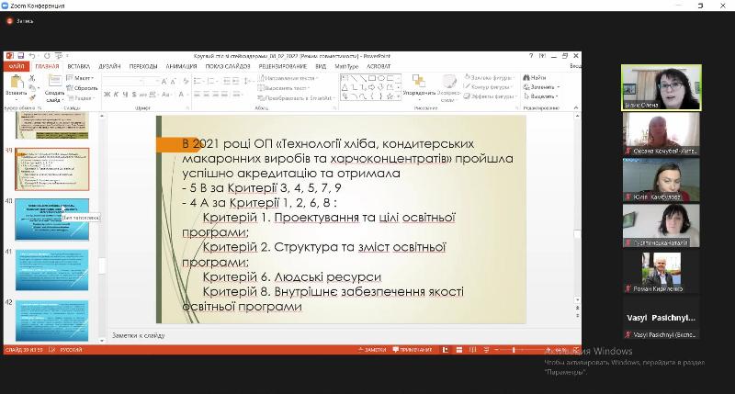Click the Білик Олена video tile in Zoom
Viewport: 735px width, 394px height.
pyautogui.click(x=661, y=87)
